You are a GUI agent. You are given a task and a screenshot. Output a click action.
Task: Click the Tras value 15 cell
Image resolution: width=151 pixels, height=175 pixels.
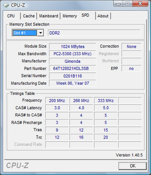click(x=106, y=130)
